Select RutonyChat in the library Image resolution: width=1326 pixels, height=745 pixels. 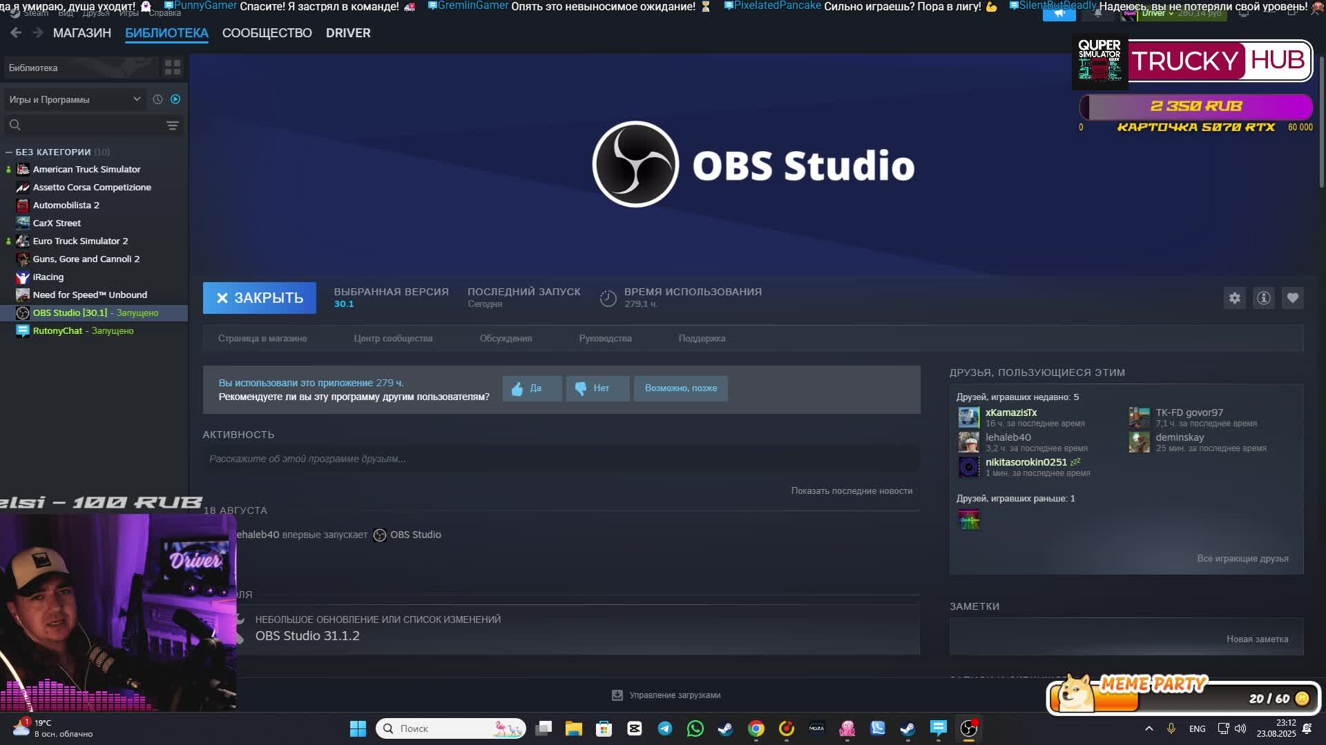83,331
